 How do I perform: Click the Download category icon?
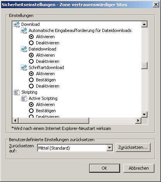[x=17, y=24]
